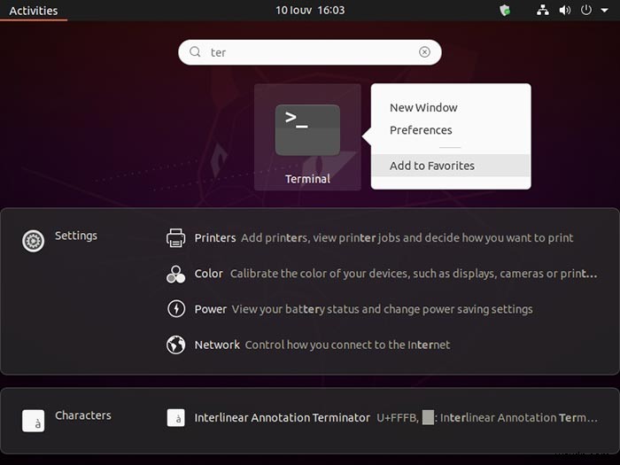This screenshot has width=620, height=465.
Task: Open the Settings gear icon
Action: point(34,241)
